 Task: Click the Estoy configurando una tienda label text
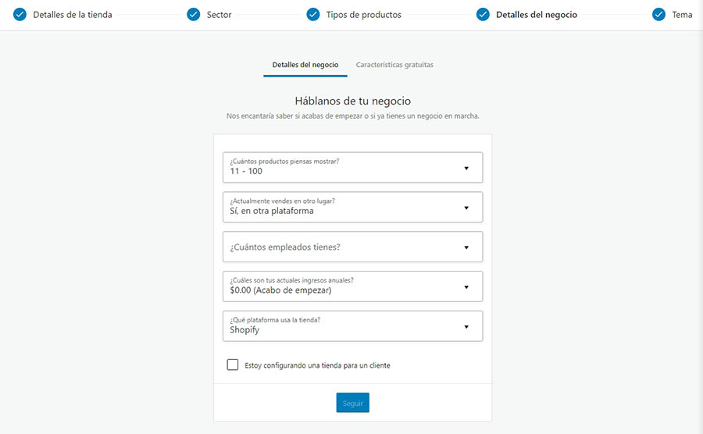317,365
